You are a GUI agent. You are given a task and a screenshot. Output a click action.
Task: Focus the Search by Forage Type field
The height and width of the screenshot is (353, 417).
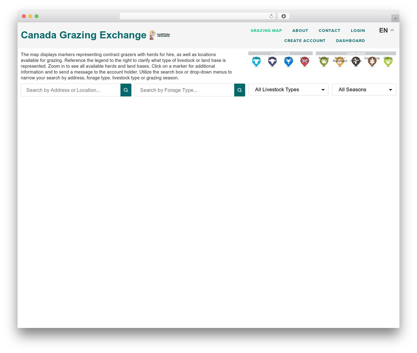pos(184,90)
